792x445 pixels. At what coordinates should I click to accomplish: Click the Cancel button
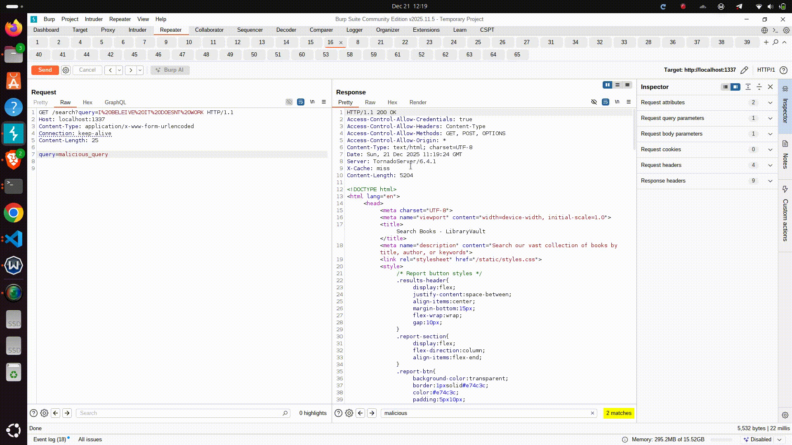tap(87, 70)
